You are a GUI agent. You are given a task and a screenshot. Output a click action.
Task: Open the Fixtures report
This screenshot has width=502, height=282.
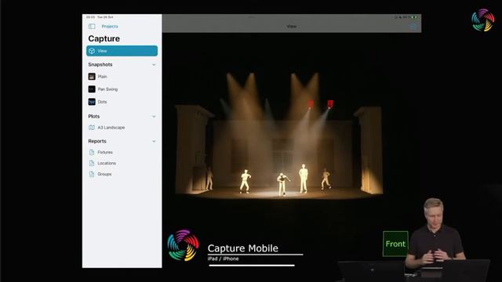pyautogui.click(x=122, y=152)
